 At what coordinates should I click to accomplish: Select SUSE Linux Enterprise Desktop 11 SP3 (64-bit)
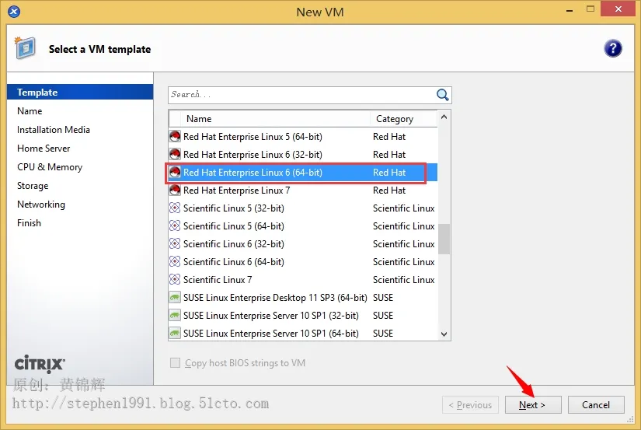(303, 298)
